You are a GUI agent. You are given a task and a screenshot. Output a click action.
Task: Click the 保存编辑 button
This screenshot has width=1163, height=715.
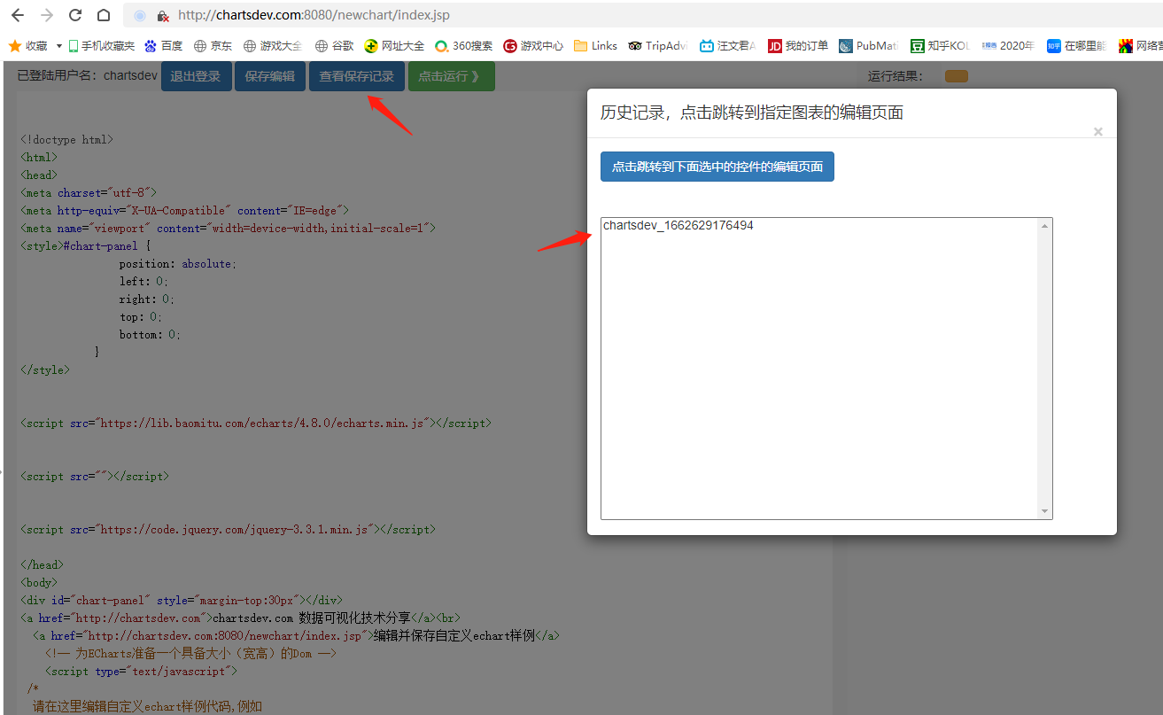click(270, 76)
